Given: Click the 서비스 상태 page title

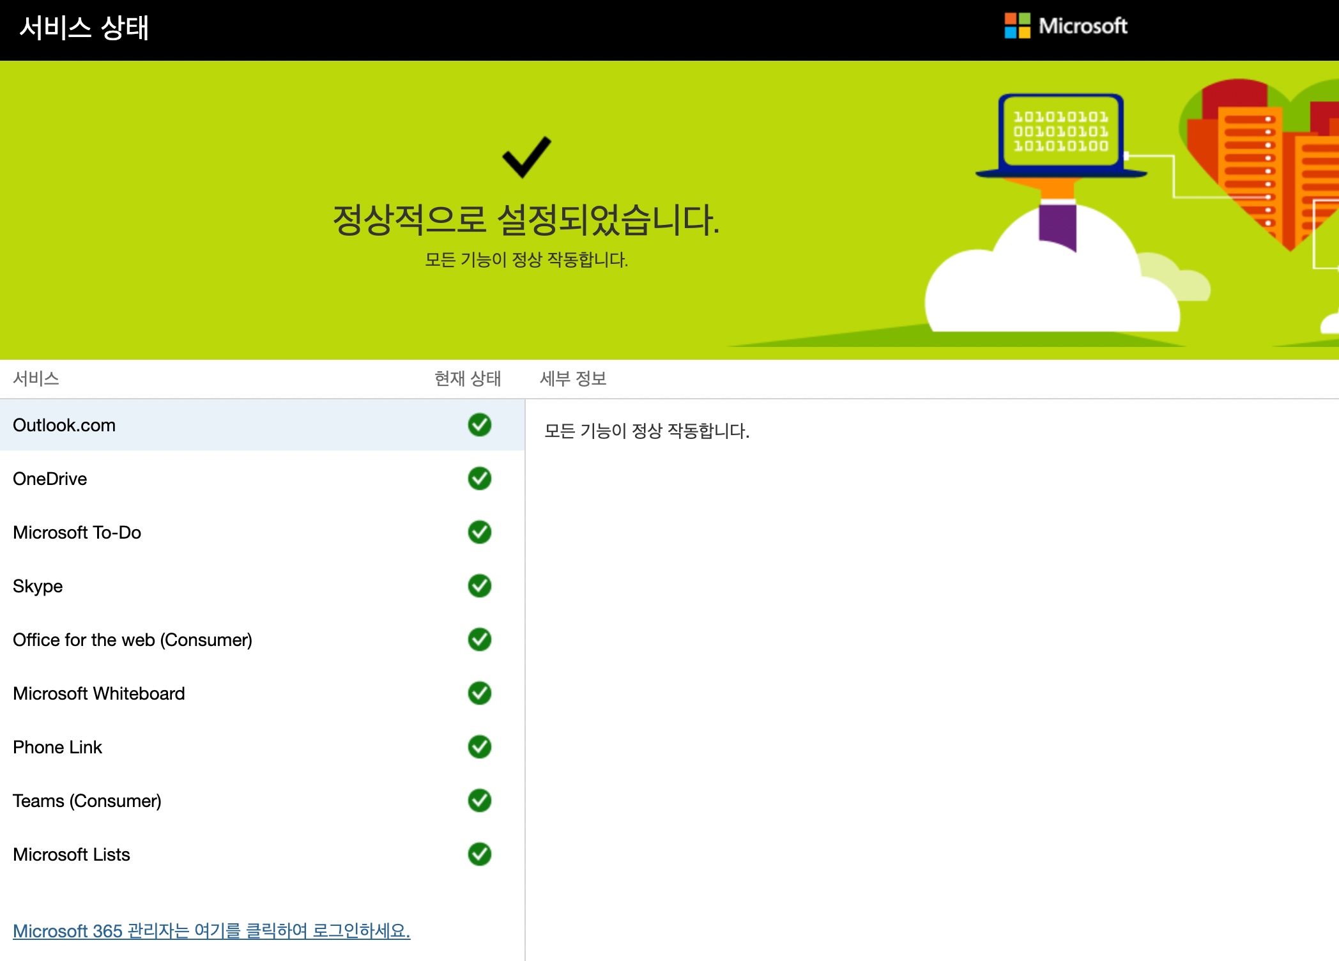Looking at the screenshot, I should (84, 28).
